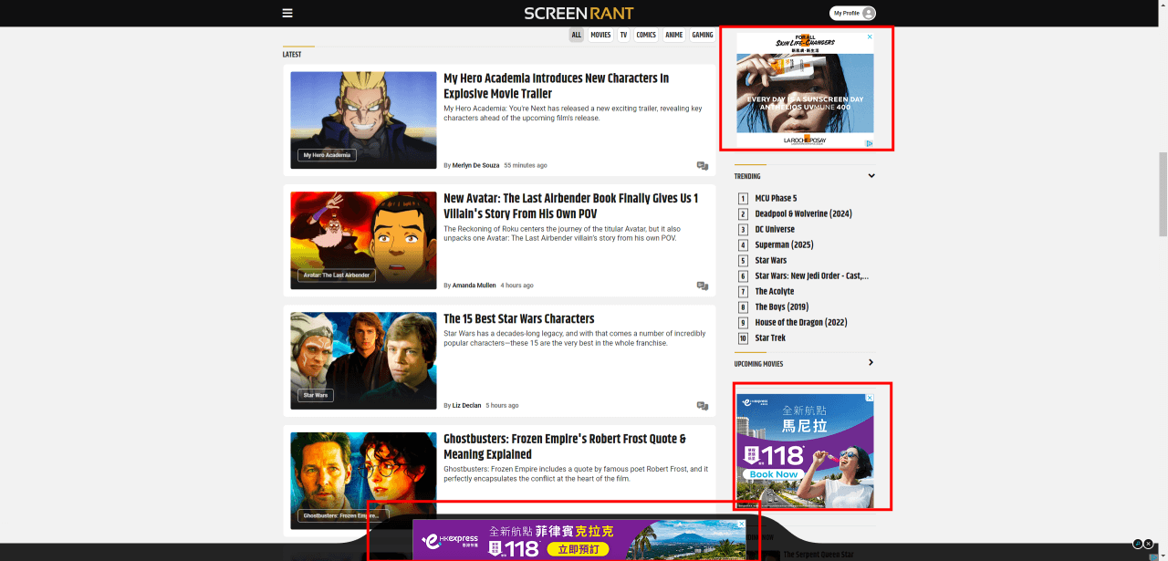
Task: Click the 'My Hero Academia' tag badge on the thumbnail
Action: pos(327,155)
